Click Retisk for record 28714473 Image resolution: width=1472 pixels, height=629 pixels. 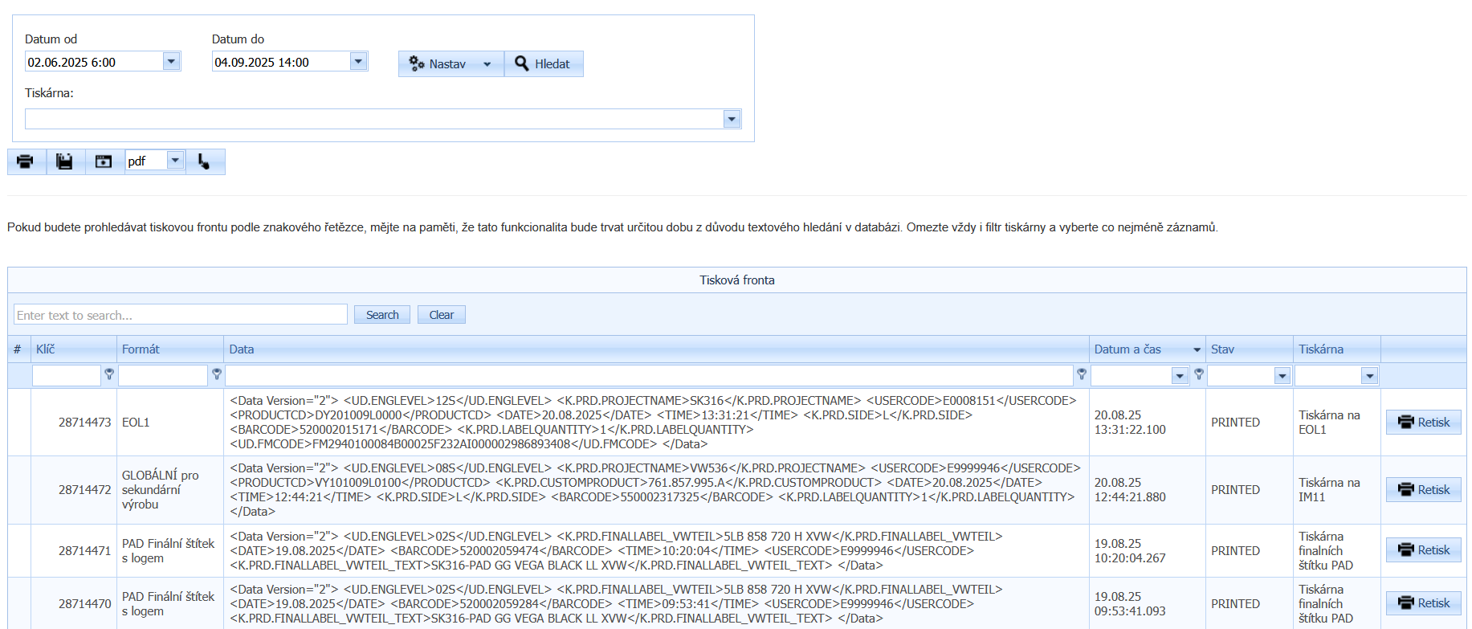coord(1423,423)
